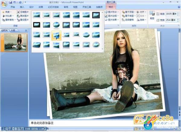
Task: Open the 重新着色 recolor dropdown
Action: coord(9,20)
